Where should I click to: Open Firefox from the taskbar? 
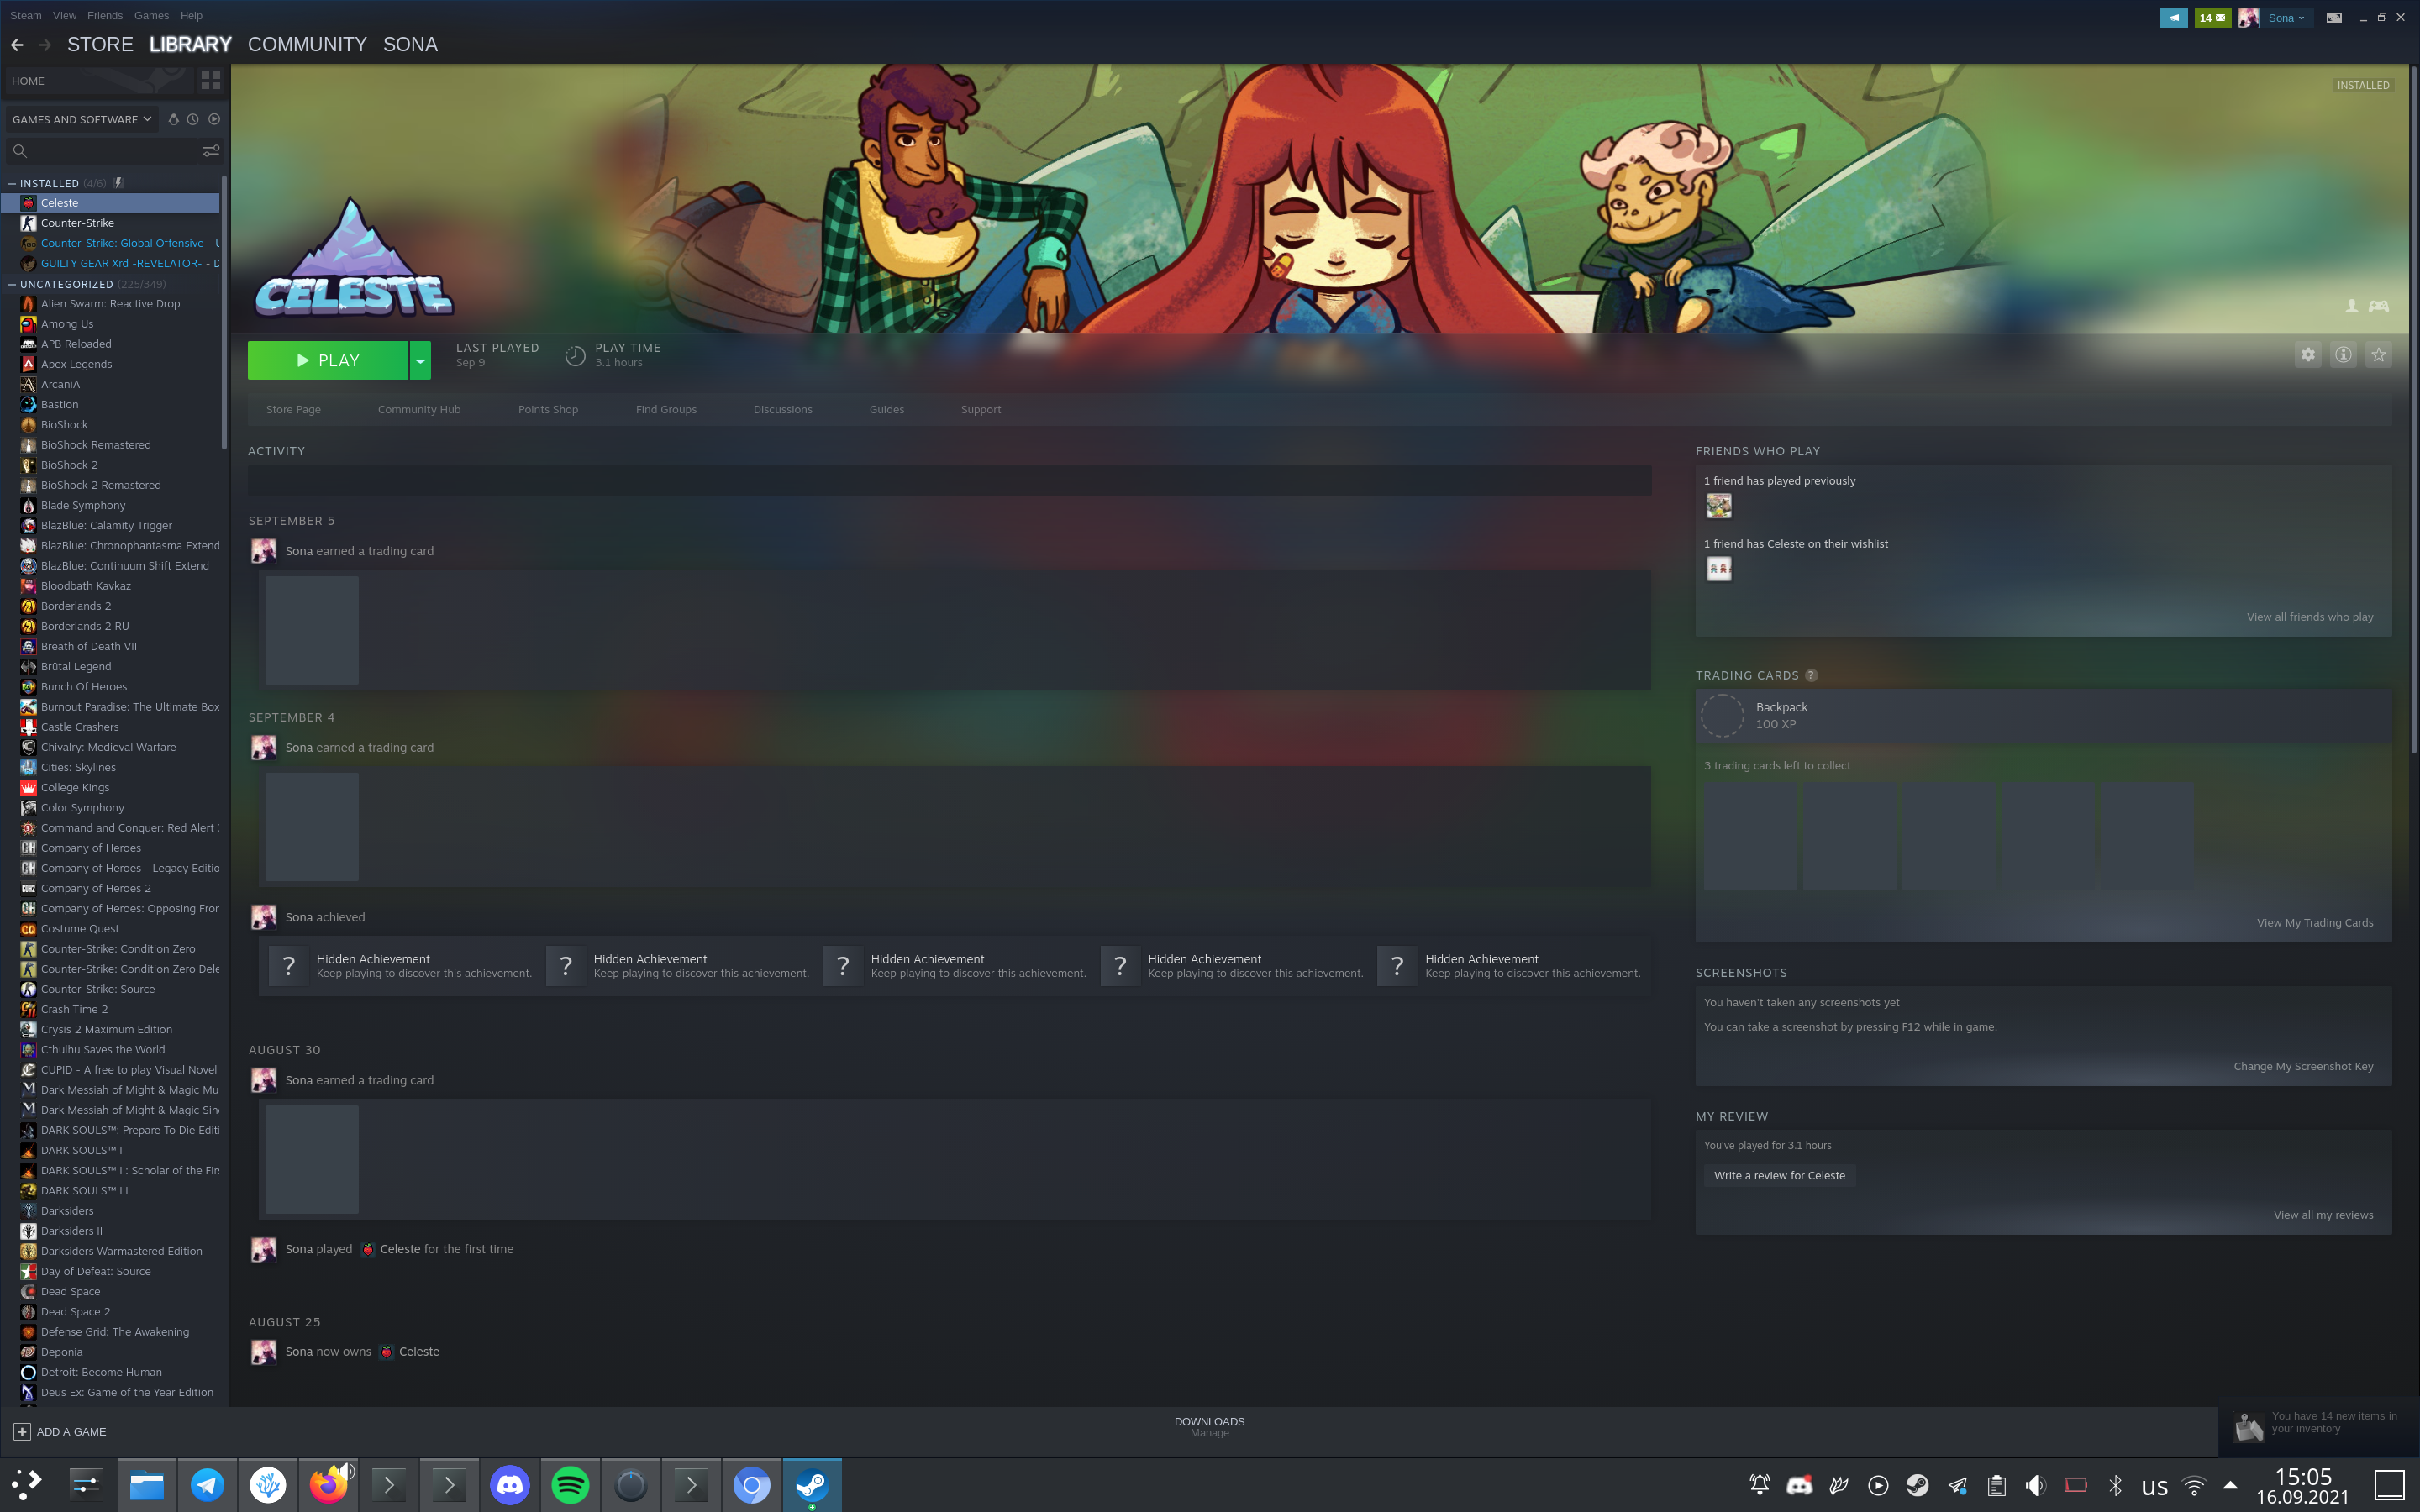tap(328, 1485)
